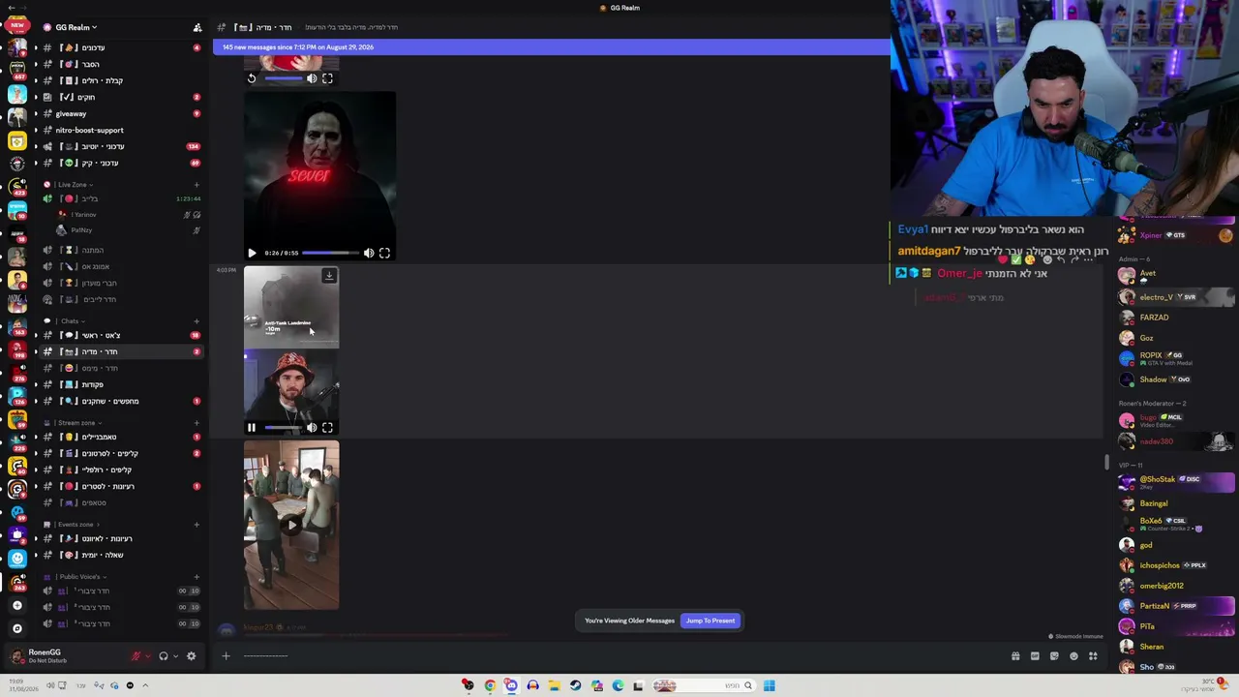Screen dimensions: 1239x697
Task: Fullscreen the Snape video
Action: coord(384,253)
